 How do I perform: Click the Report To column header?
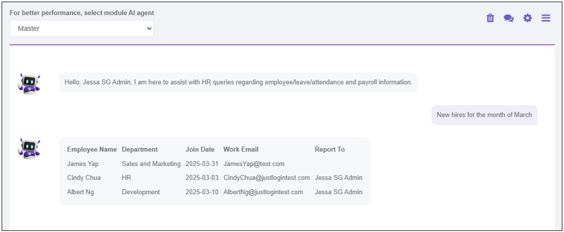tap(329, 149)
